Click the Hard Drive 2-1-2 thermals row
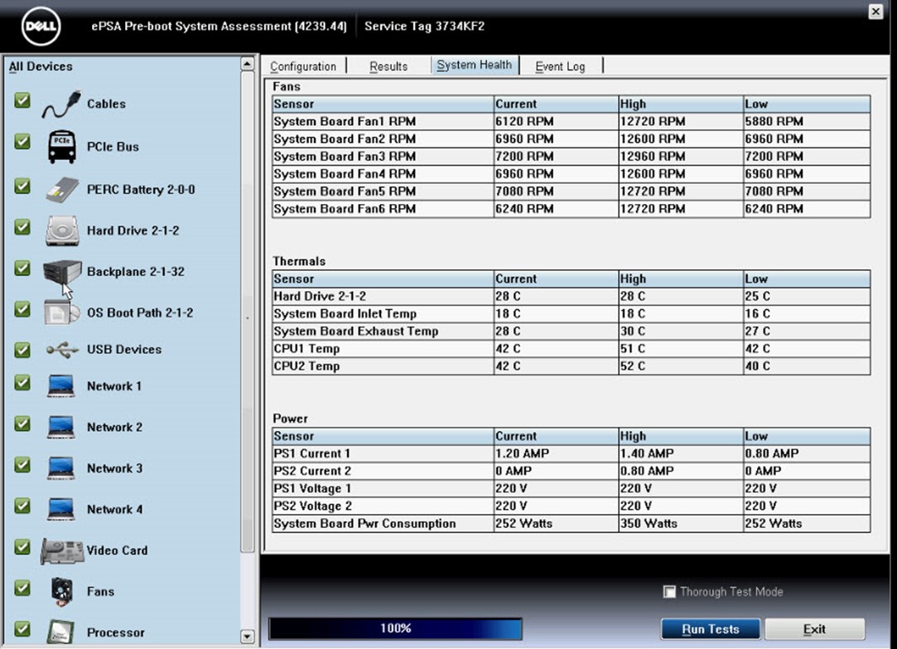Viewport: 897px width, 649px height. pyautogui.click(x=571, y=297)
